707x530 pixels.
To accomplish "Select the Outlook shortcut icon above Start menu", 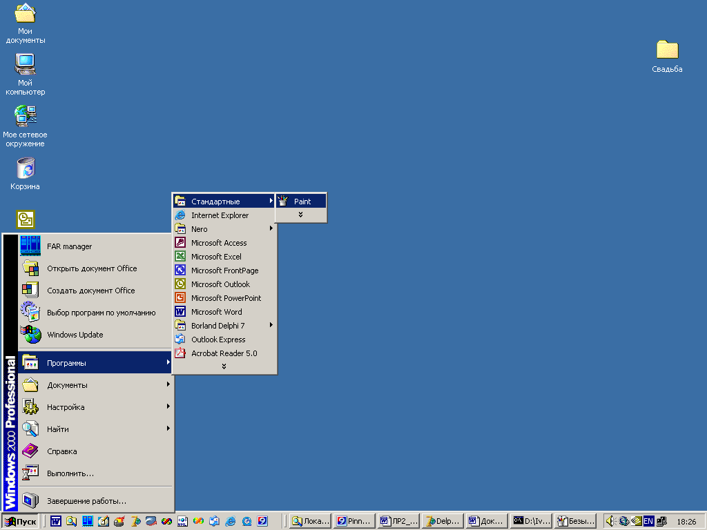I will (x=26, y=219).
